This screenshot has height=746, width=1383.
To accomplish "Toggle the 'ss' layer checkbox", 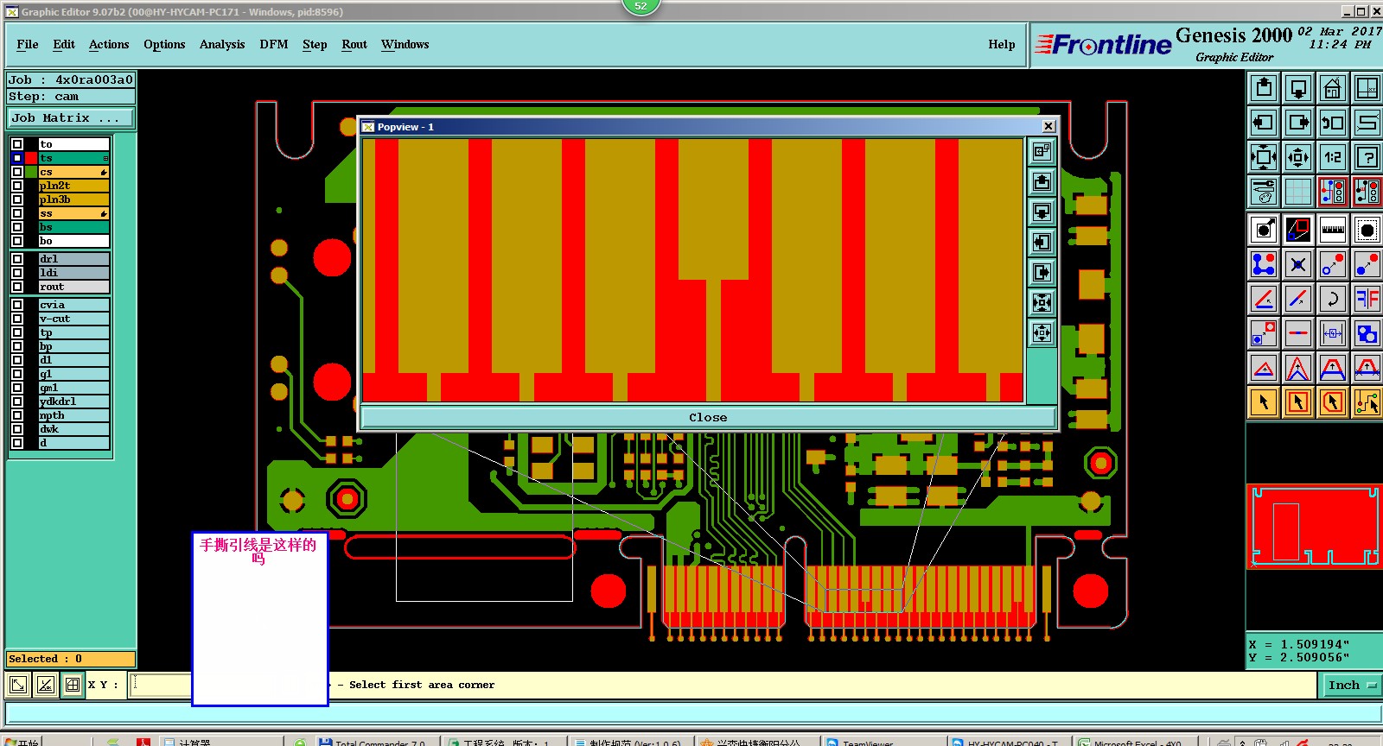I will click(17, 213).
